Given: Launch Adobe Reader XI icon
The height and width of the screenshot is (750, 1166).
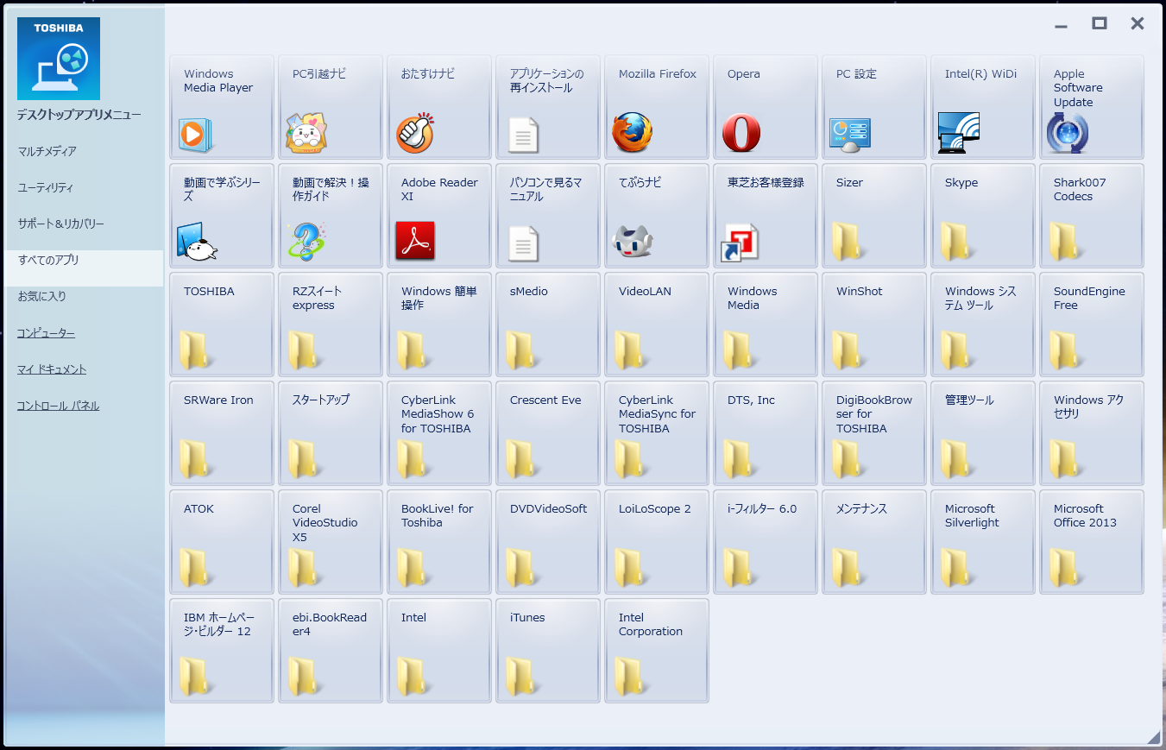Looking at the screenshot, I should pos(415,241).
